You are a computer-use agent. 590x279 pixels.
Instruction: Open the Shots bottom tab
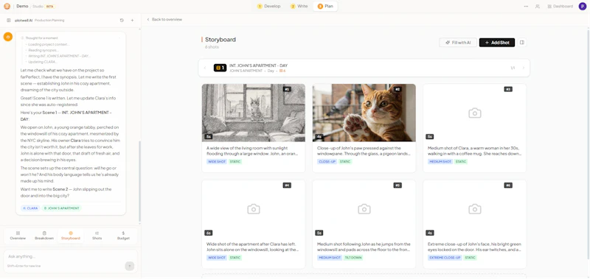coord(97,236)
